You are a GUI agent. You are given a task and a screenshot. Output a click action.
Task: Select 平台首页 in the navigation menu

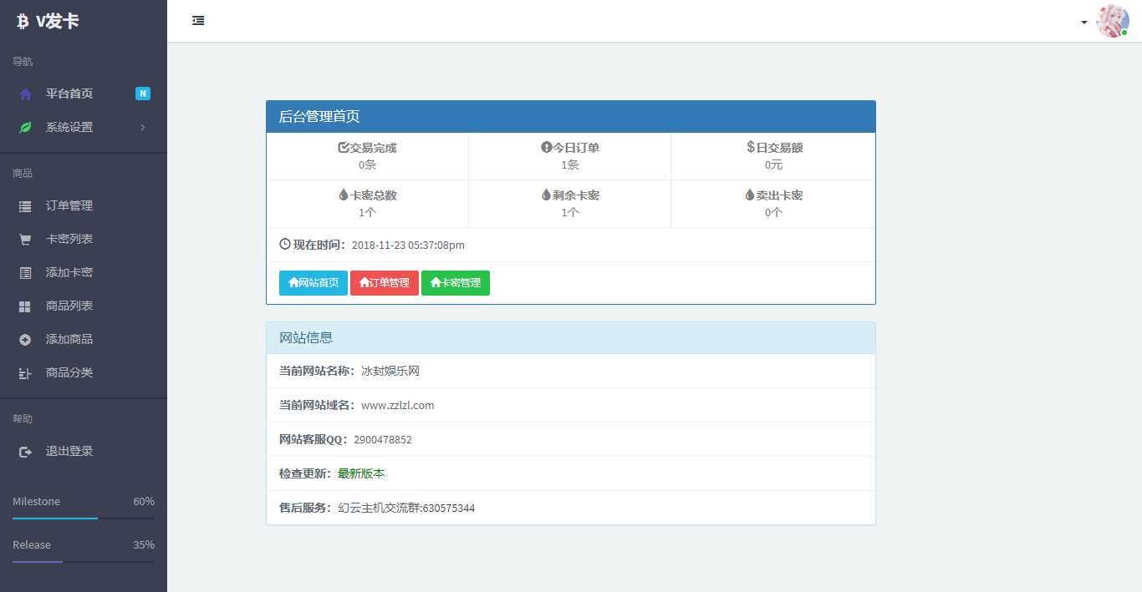click(69, 94)
